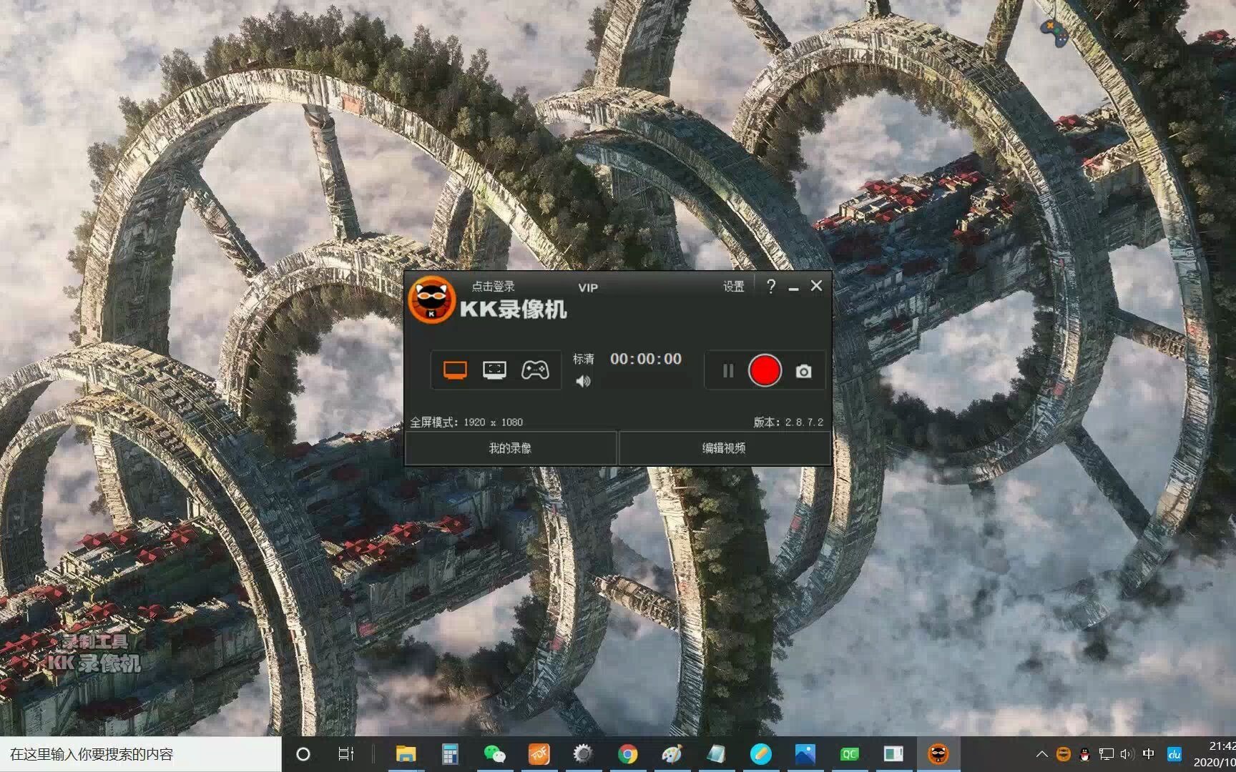Mute the speaker volume icon in KK recorder
This screenshot has width=1236, height=772.
coord(583,382)
